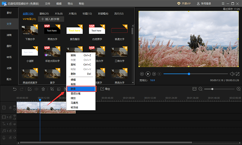Image resolution: width=242 pixels, height=145 pixels.
Task: Adjust preview volume via speaker icon
Action: pos(232,74)
